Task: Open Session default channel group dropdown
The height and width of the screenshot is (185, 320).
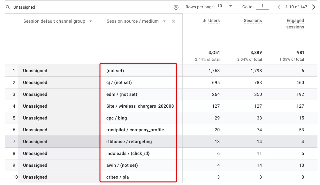Action: [91, 21]
